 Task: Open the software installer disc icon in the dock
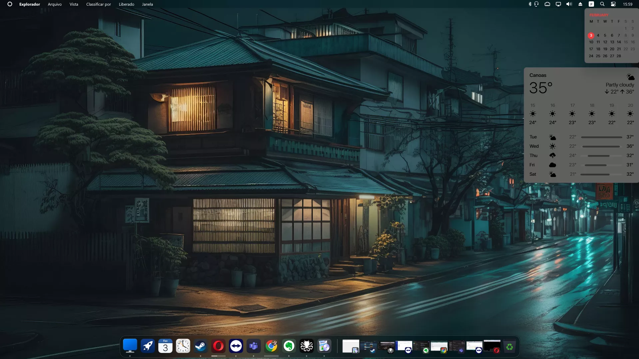324,346
